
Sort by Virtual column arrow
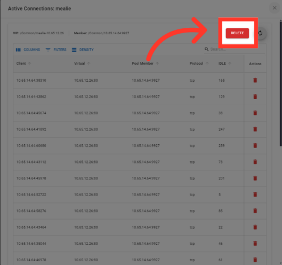pos(88,64)
